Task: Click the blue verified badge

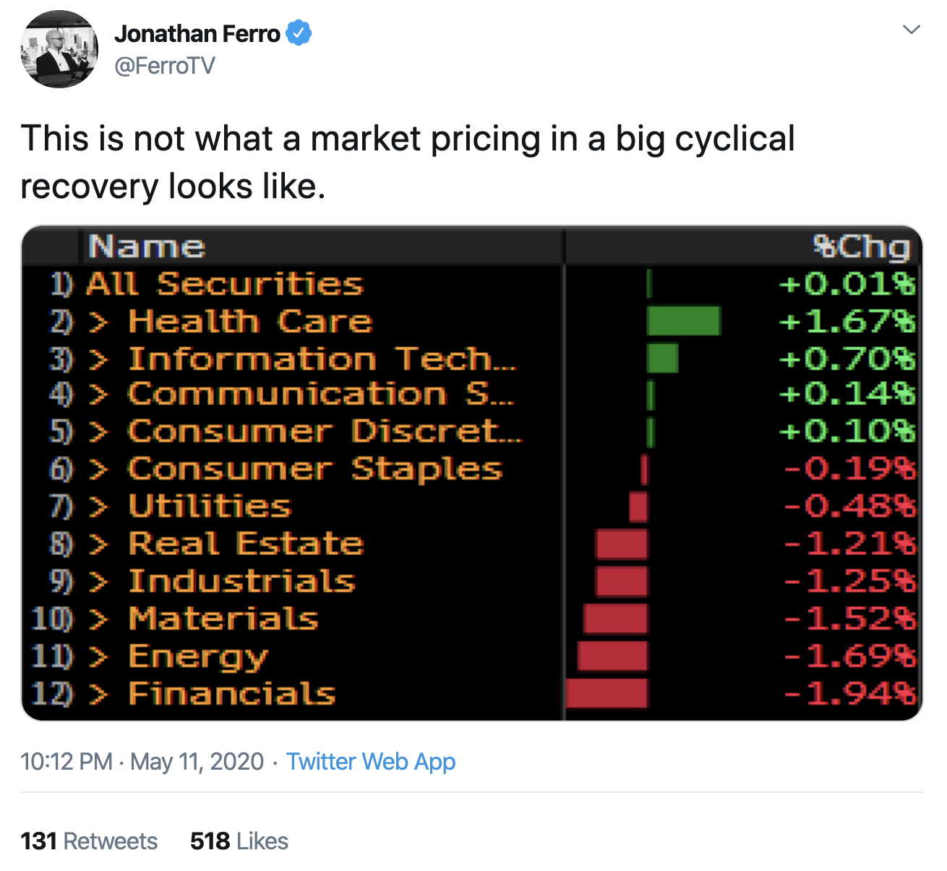Action: point(299,33)
